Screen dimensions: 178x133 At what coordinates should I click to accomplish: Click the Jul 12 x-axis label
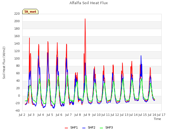pos(115,115)
